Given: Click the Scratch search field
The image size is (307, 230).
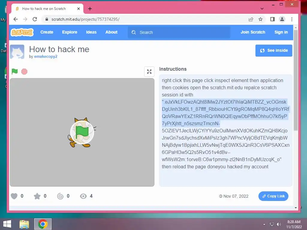Looking at the screenshot, I should point(179,32).
